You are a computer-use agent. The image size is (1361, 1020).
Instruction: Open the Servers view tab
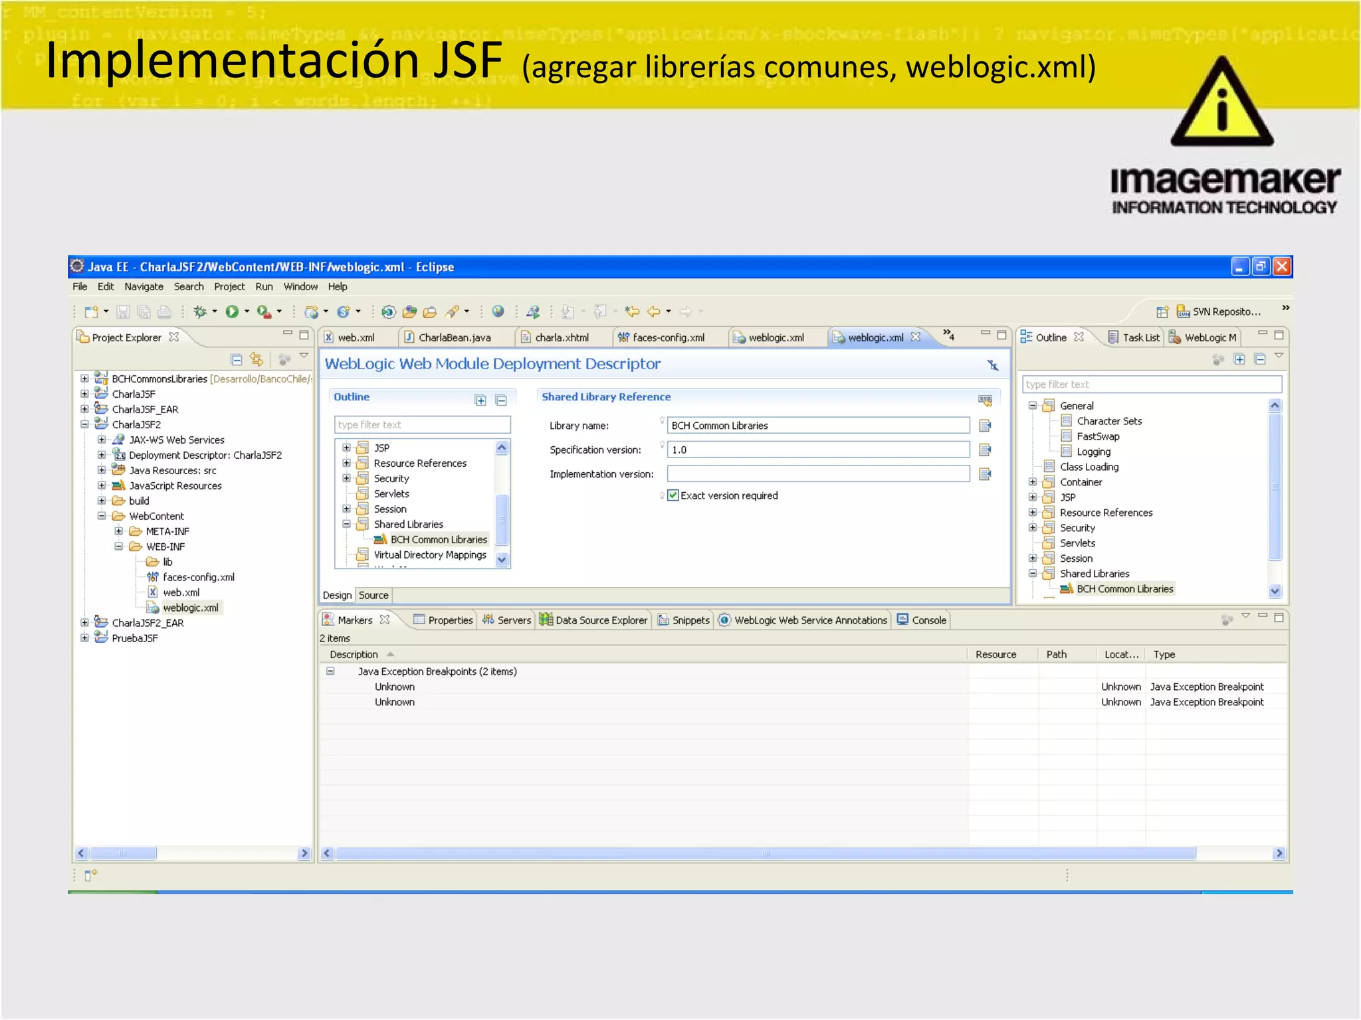[506, 620]
